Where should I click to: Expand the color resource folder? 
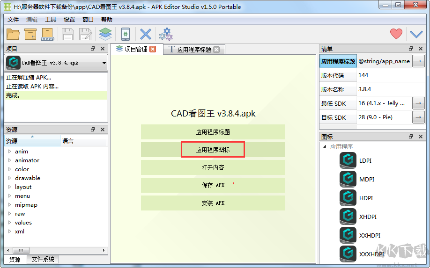[x=9, y=169]
